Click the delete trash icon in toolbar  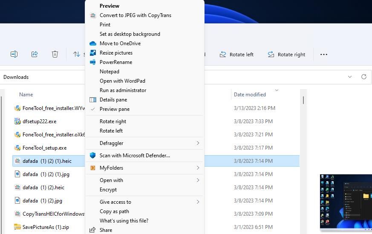[55, 55]
